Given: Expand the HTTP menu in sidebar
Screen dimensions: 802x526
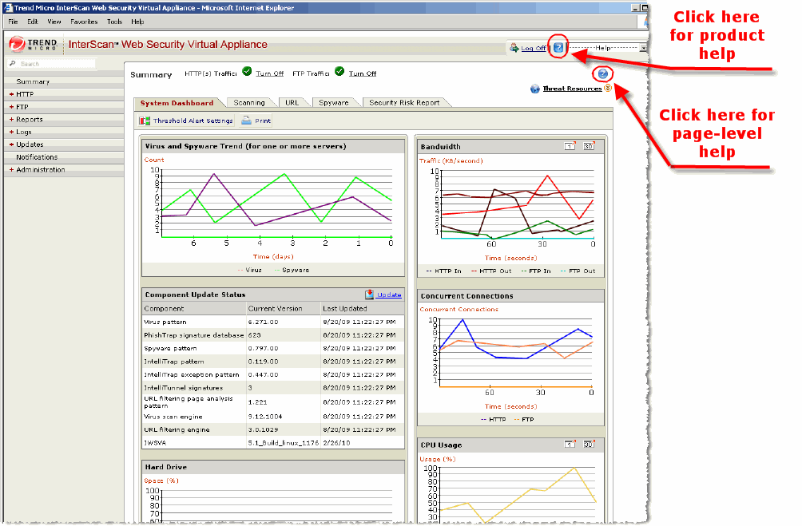Looking at the screenshot, I should [x=25, y=94].
